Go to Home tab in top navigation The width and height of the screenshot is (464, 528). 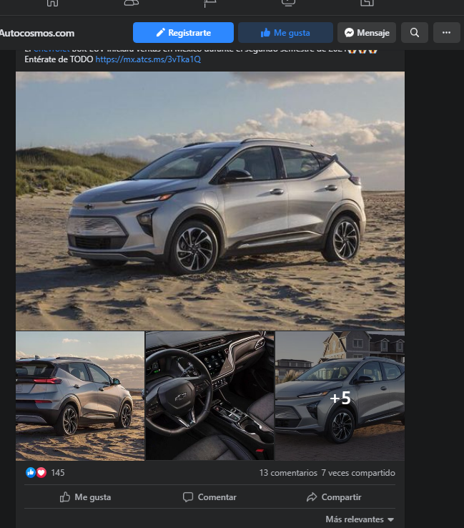52,3
